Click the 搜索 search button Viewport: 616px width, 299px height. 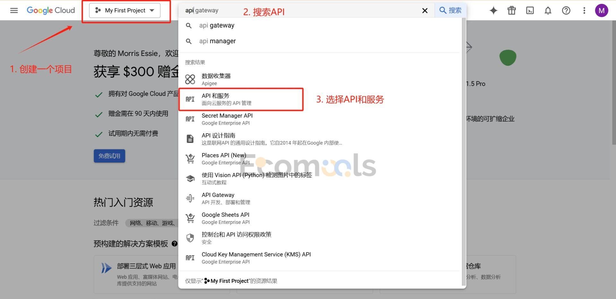450,10
